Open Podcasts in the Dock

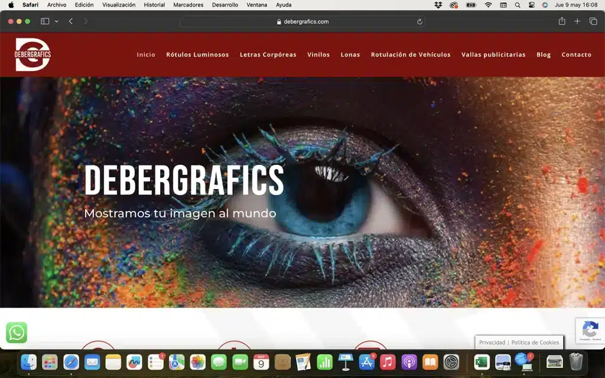[x=409, y=362]
